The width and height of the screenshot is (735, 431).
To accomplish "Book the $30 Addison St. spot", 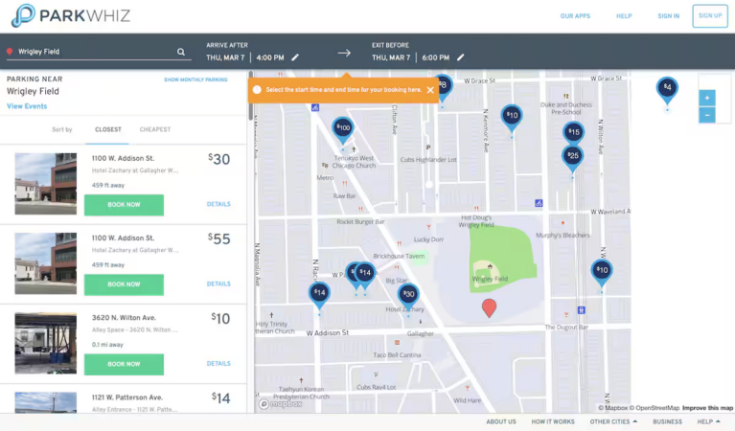I will (x=124, y=205).
